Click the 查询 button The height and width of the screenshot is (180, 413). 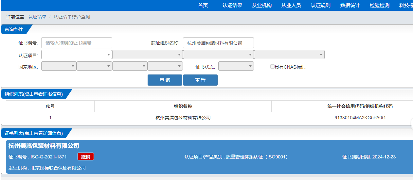(x=165, y=80)
